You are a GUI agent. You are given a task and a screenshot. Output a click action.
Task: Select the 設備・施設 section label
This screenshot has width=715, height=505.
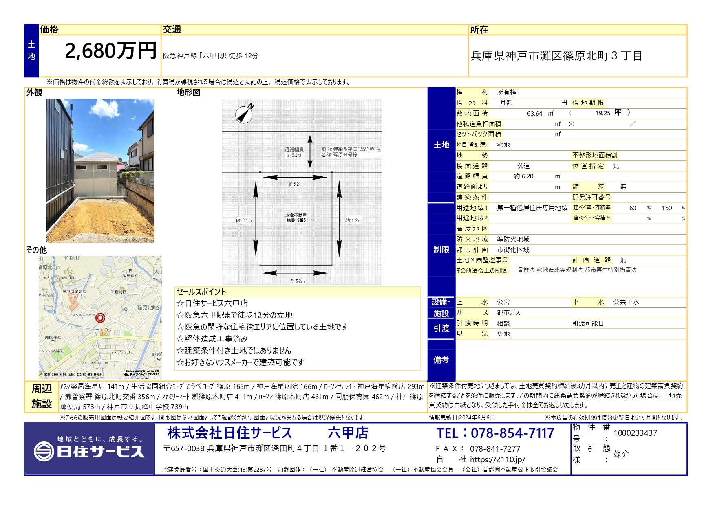(x=441, y=307)
